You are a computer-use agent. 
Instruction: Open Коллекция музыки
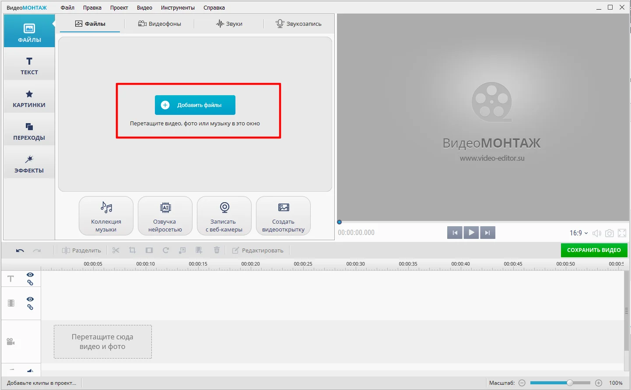point(106,216)
